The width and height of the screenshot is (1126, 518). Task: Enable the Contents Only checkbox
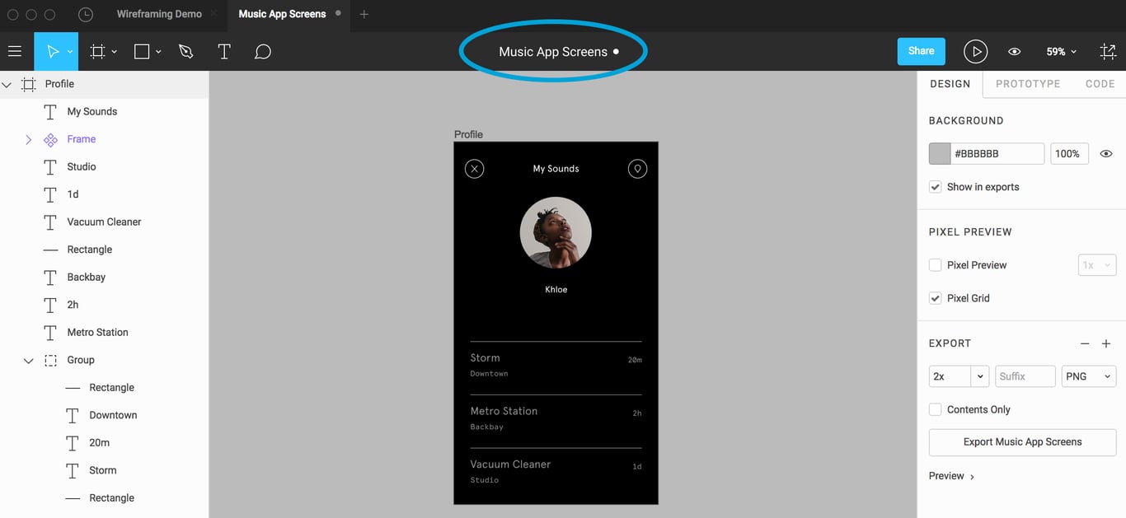[936, 409]
